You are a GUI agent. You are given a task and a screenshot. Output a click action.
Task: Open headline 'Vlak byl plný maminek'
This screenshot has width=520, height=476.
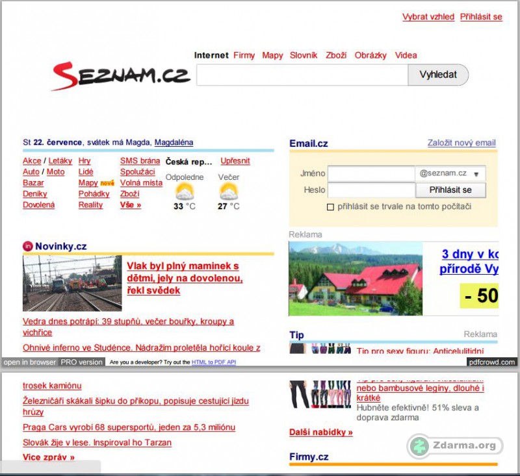coord(185,278)
